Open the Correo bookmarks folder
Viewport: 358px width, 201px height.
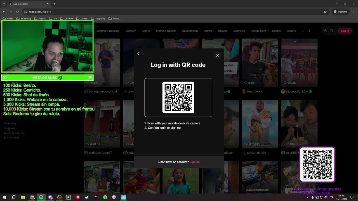(82, 19)
